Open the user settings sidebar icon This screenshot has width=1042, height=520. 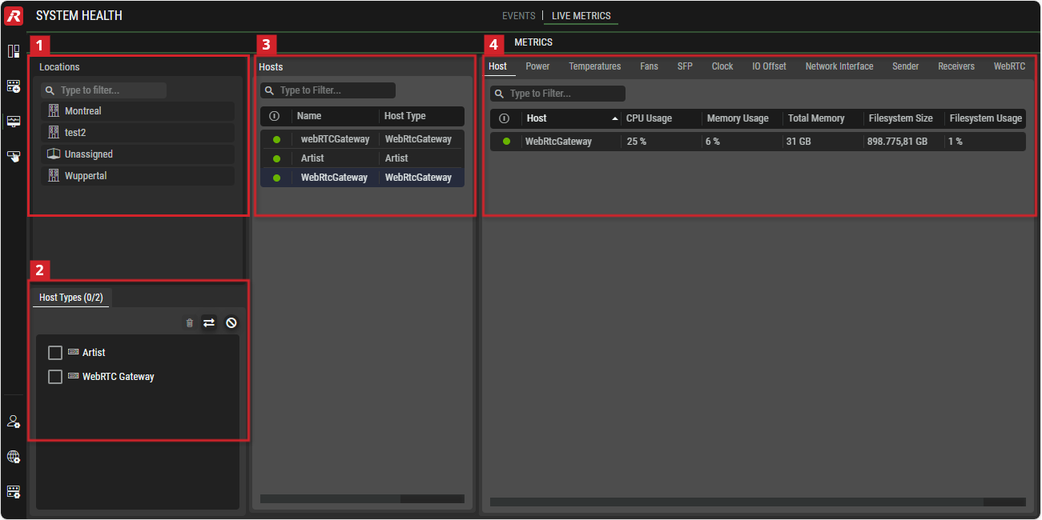click(x=14, y=422)
